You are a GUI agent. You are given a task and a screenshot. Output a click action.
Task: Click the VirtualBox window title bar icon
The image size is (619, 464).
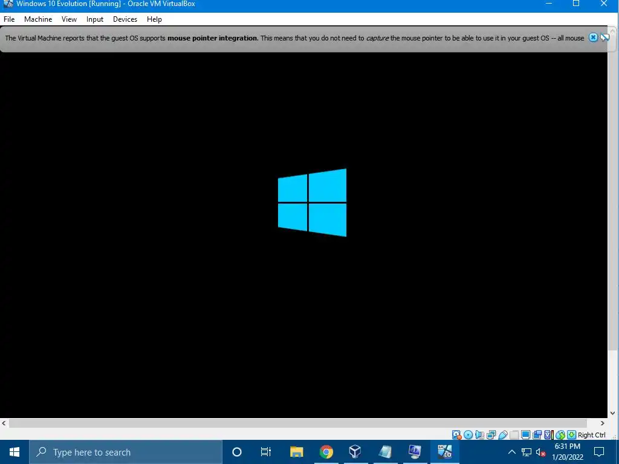point(8,4)
